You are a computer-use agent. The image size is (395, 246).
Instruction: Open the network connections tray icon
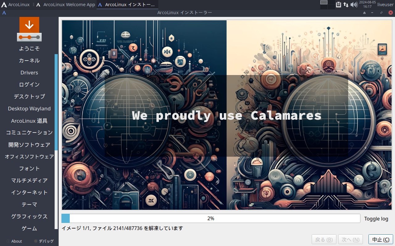point(346,5)
